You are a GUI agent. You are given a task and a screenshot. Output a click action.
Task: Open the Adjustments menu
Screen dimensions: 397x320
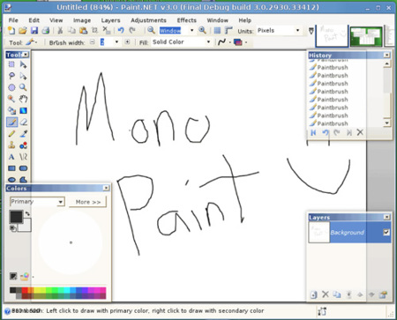pyautogui.click(x=148, y=20)
